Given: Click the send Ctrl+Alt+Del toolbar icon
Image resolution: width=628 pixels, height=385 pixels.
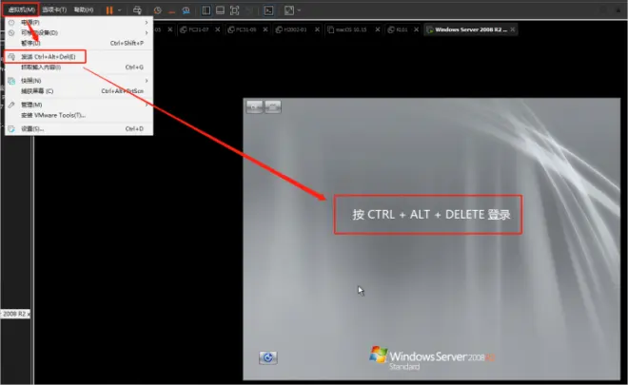Looking at the screenshot, I should click(137, 10).
